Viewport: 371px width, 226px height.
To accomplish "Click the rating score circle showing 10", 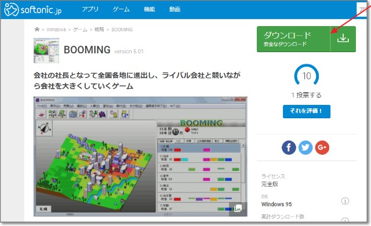I will pyautogui.click(x=307, y=75).
